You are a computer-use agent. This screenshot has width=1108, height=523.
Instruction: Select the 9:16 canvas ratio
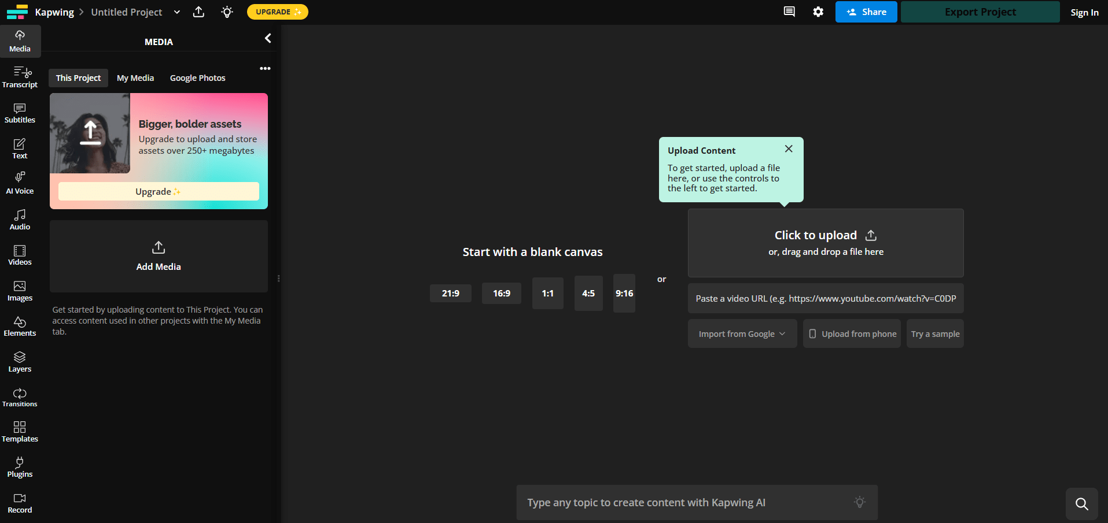pyautogui.click(x=624, y=293)
